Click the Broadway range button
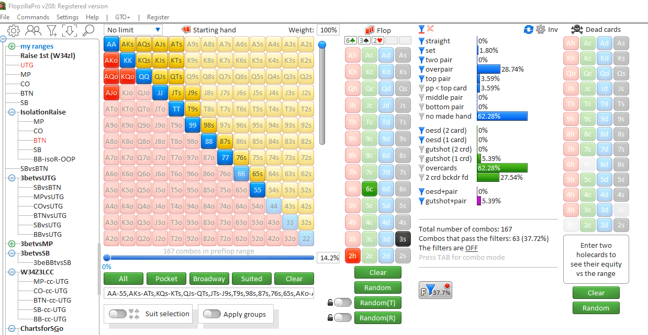 click(209, 279)
